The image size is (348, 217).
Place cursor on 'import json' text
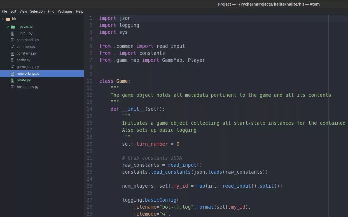(x=115, y=18)
